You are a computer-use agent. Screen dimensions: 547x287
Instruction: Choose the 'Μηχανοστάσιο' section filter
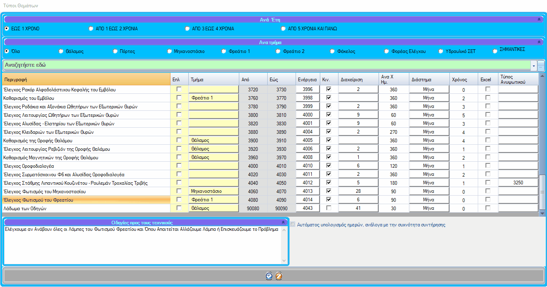coord(170,51)
